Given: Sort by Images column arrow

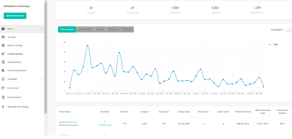Looking at the screenshot, I should (149, 112).
